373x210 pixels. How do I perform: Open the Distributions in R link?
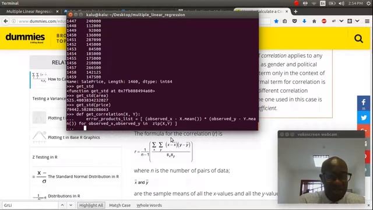pyautogui.click(x=64, y=196)
